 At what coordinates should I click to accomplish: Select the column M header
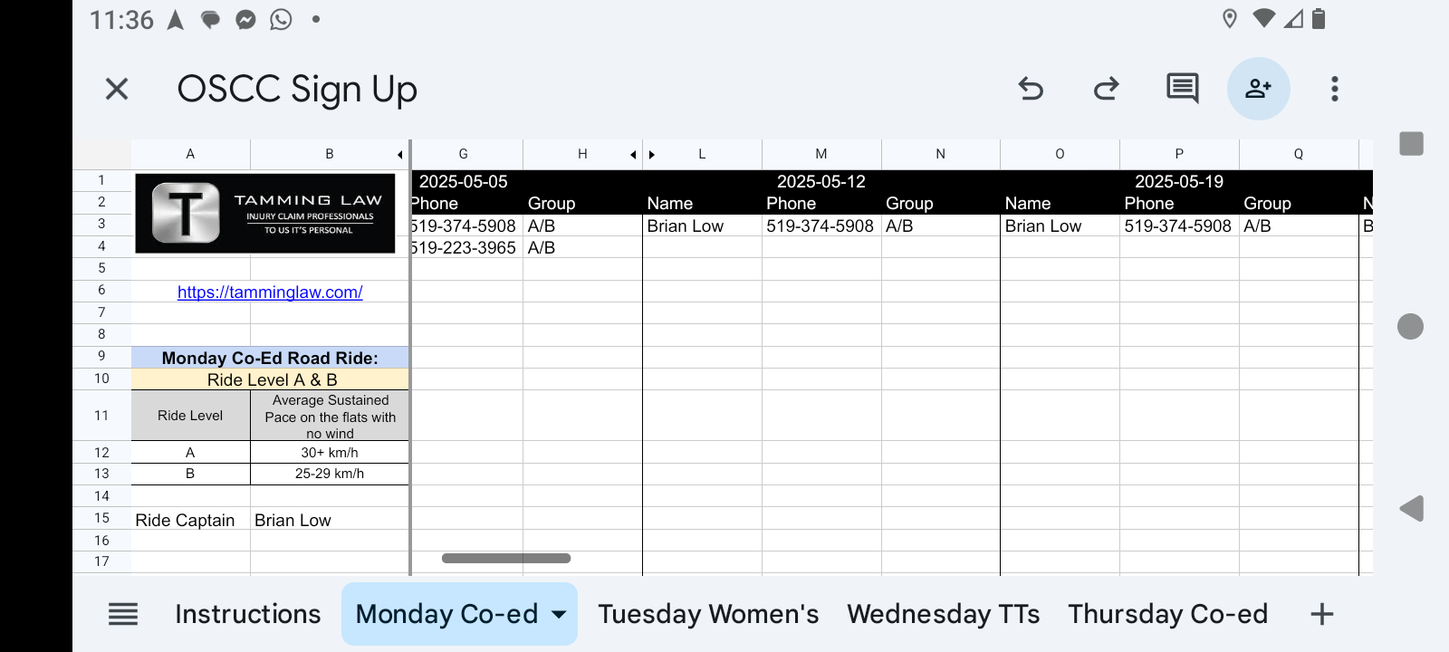coord(820,154)
